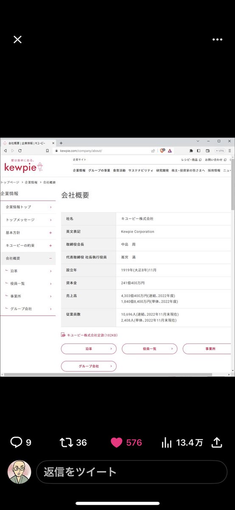Close the 会社概要 browser tab
Screen dimensions: 235x510
click(53, 143)
